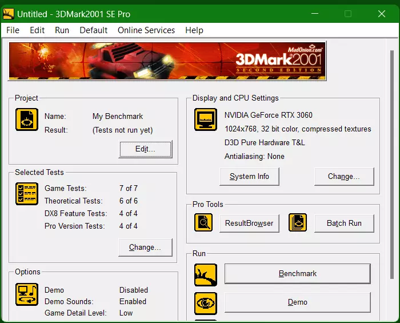This screenshot has width=400, height=323.
Task: Open the Help menu
Action: (x=194, y=30)
